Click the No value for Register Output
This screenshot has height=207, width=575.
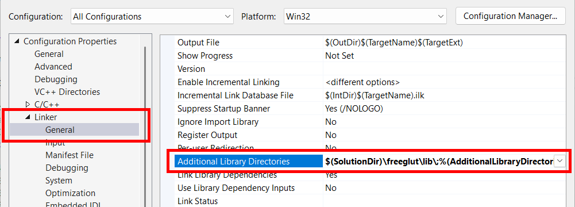(331, 135)
